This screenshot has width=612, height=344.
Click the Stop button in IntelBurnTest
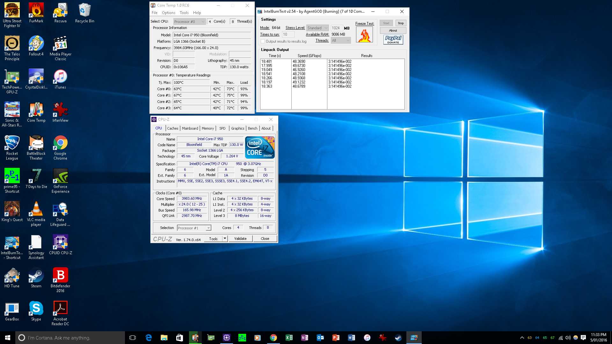pos(401,23)
